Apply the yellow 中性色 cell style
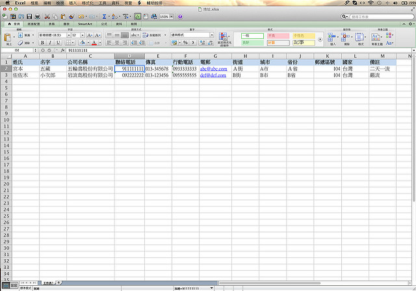The image size is (416, 291). pyautogui.click(x=304, y=36)
